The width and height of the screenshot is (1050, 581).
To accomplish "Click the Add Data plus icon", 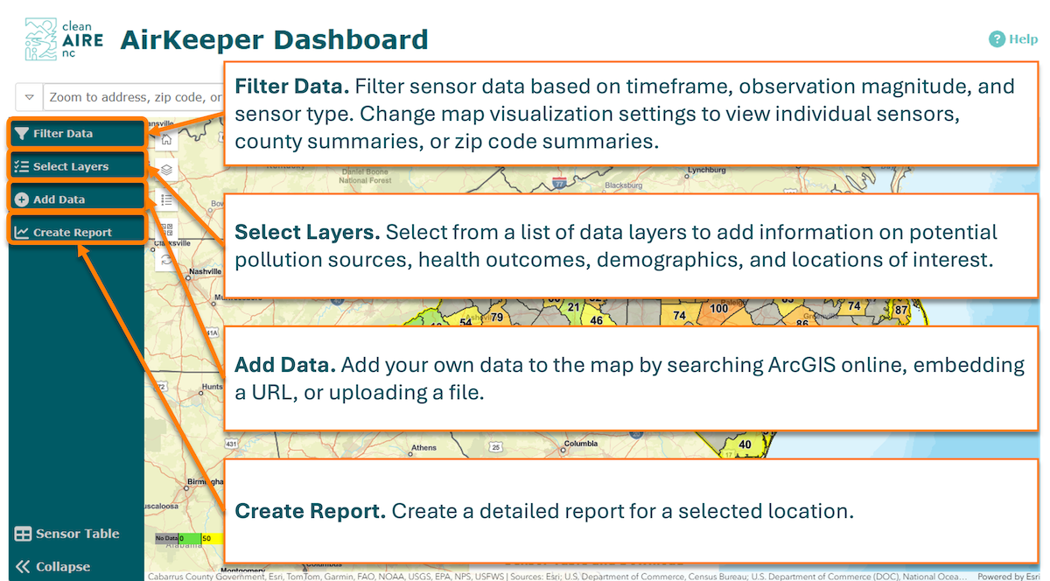I will click(22, 199).
